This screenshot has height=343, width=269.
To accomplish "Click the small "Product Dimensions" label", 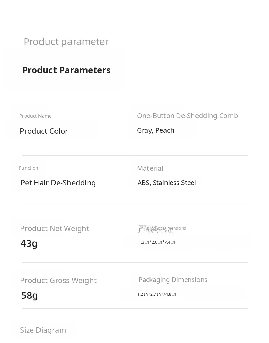I will coord(167,228).
